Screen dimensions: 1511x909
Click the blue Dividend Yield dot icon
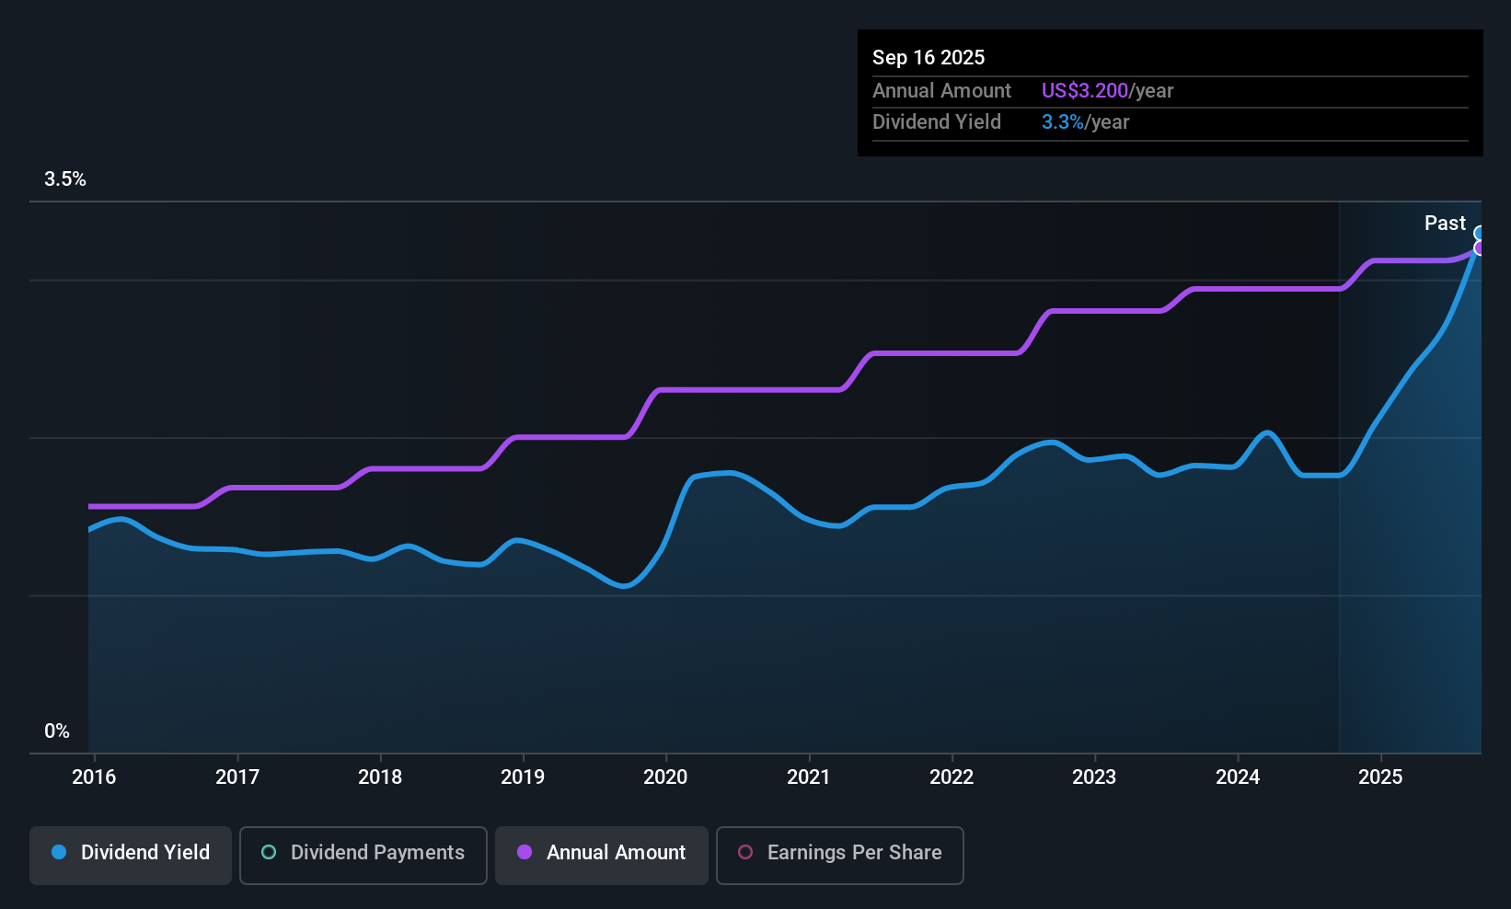(60, 853)
